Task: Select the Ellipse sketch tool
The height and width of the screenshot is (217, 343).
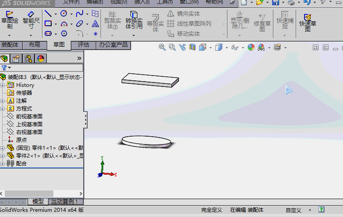Action: 80,24
